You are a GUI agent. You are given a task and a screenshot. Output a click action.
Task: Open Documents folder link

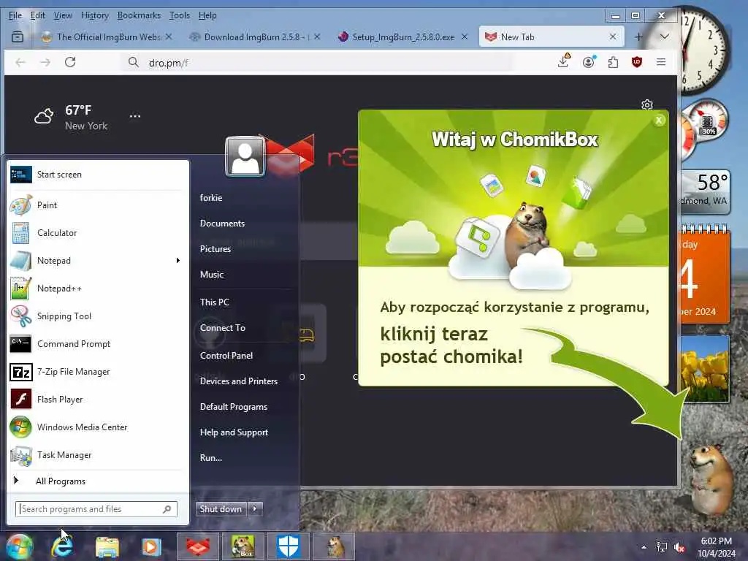[x=222, y=224]
